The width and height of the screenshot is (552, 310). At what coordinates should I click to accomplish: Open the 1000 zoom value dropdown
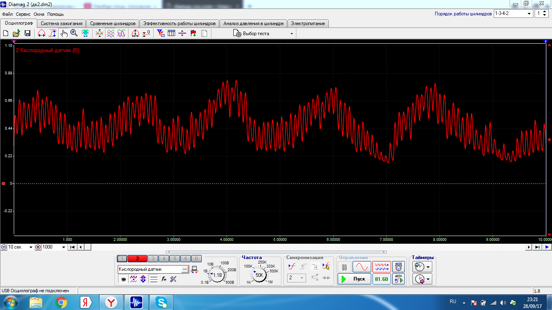tap(63, 247)
